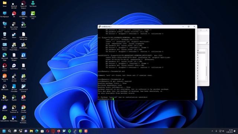The image size is (238, 134).
Task: Open the Opera GX browser desktop shortcut
Action: coord(23,4)
